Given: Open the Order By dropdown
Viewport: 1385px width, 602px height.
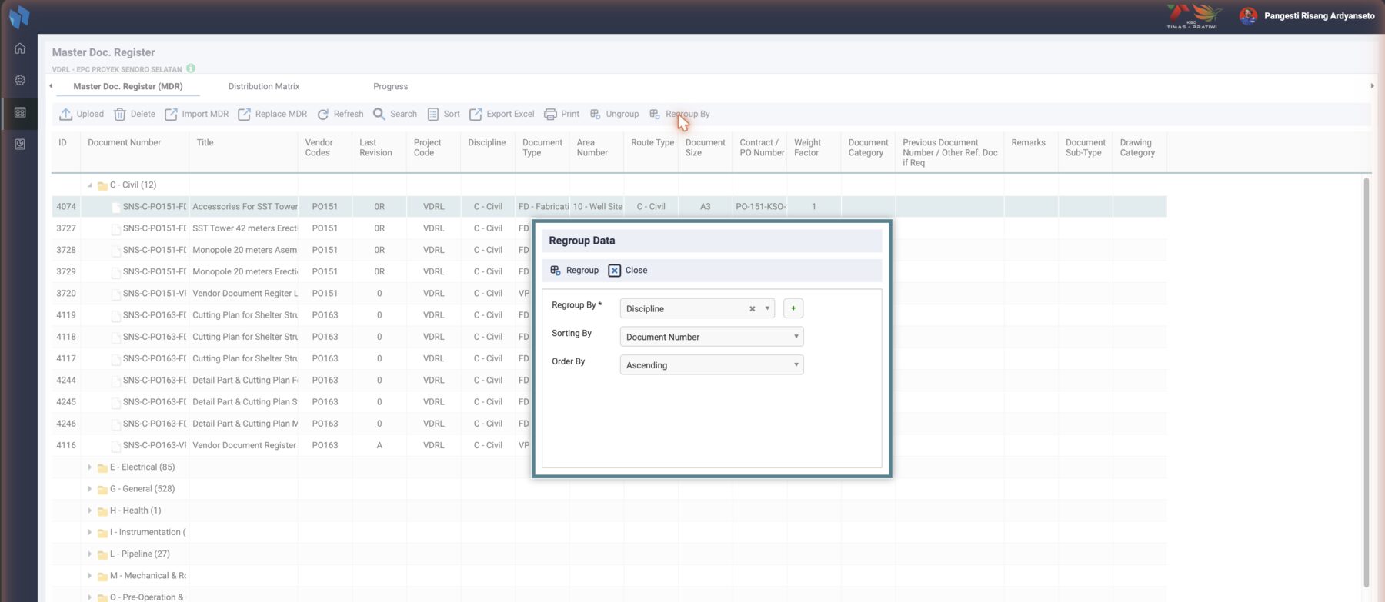Looking at the screenshot, I should (712, 365).
